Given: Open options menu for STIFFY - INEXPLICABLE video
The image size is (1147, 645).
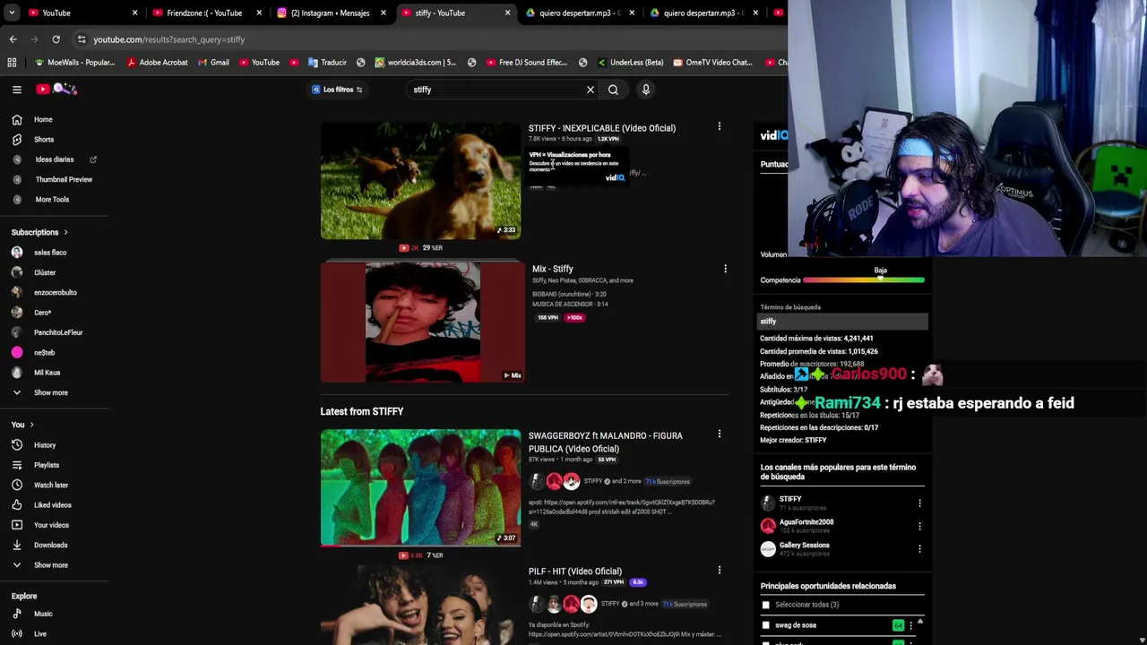Looking at the screenshot, I should click(x=719, y=127).
